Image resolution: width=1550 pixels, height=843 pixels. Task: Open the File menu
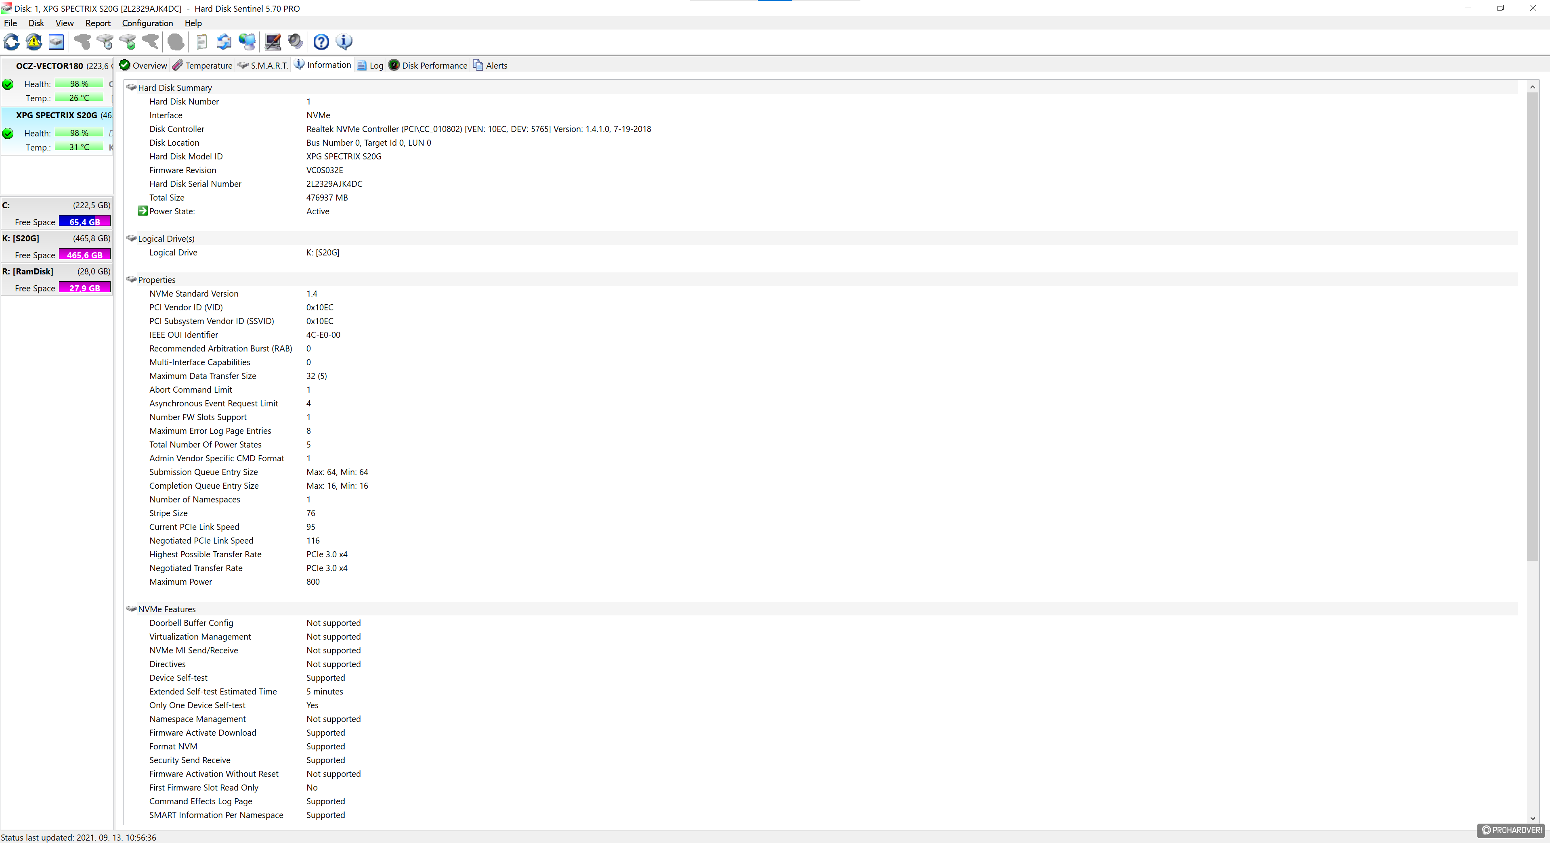click(10, 23)
